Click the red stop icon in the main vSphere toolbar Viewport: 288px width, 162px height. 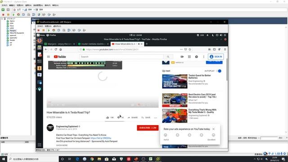[x=3, y=15]
